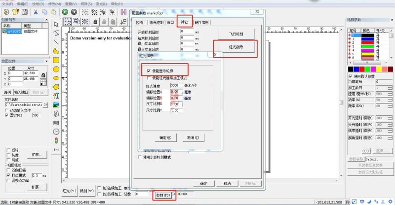
Task: Toggle the 双向扫描 checkbox
Action: click(8, 171)
